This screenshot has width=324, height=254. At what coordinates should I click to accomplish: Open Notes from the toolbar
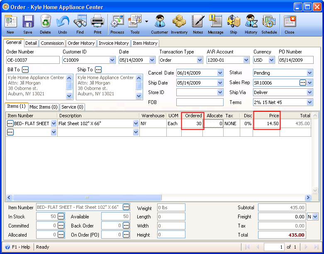(x=198, y=24)
